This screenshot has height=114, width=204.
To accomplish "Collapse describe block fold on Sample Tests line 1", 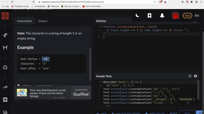I will 101,82.
